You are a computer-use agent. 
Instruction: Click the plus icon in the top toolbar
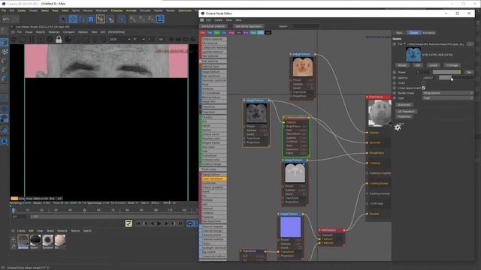point(122,19)
